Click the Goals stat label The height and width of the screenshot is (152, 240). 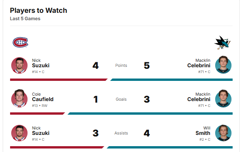[x=121, y=100]
